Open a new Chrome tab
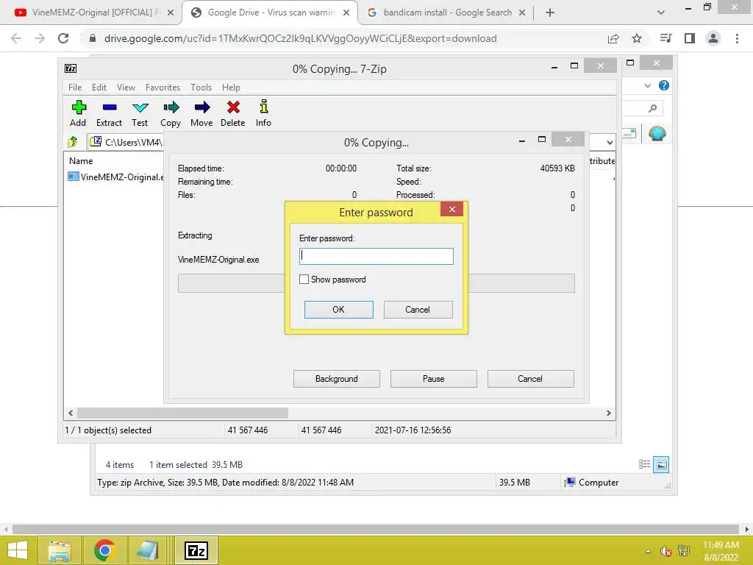Viewport: 753px width, 565px height. [550, 13]
